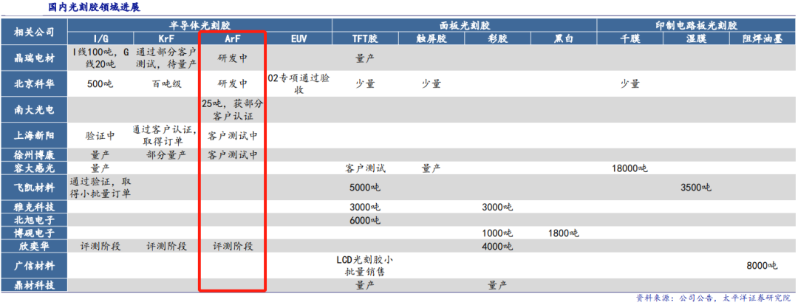Viewport: 798px width, 305px height.
Task: Select the 相关公司 header cell
Action: tap(34, 32)
